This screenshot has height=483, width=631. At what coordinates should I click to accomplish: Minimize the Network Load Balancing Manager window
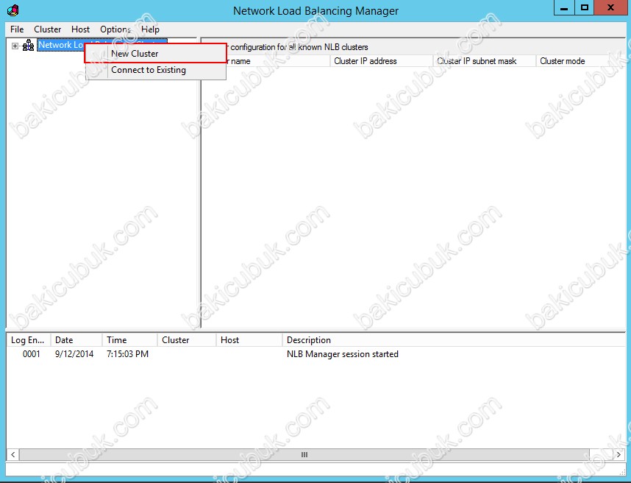564,8
